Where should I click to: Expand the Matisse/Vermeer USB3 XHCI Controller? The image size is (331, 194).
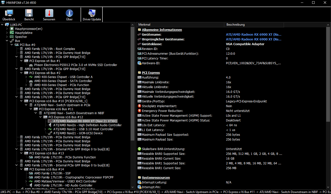coord(26,181)
